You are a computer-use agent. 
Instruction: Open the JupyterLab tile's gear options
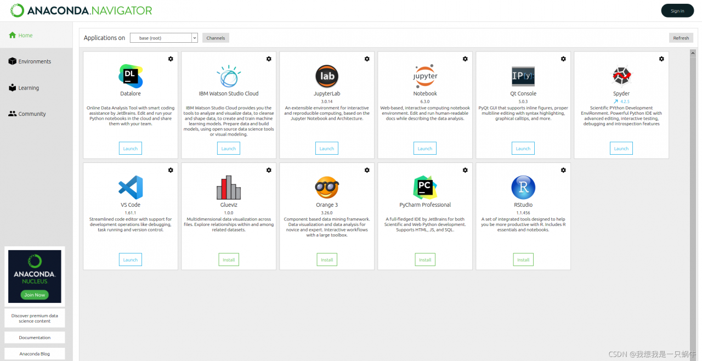point(367,59)
